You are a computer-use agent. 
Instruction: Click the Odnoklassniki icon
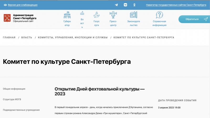point(134,5)
